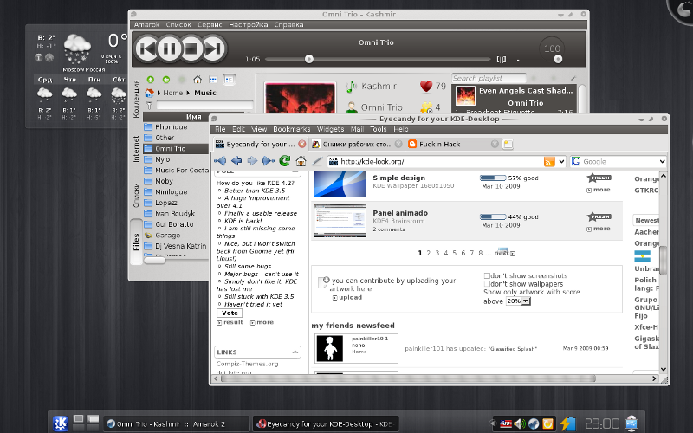Stop playback in Amarok
Screen dimensions: 693x433
(191, 48)
